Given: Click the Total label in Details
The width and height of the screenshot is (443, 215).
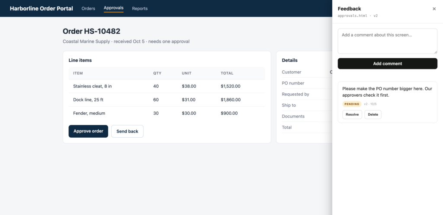Looking at the screenshot, I should click(x=286, y=127).
